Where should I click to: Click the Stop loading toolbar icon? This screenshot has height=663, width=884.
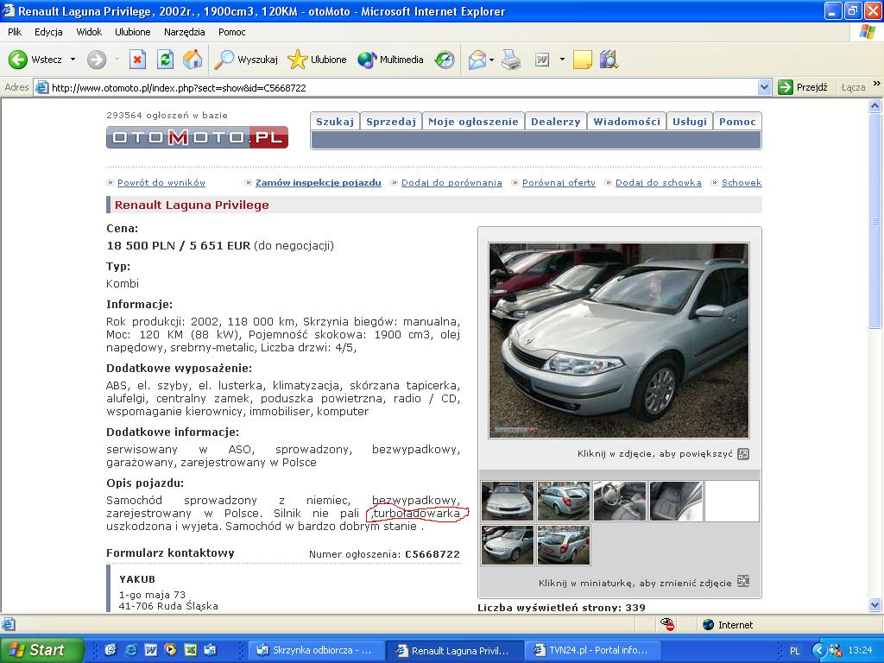click(x=137, y=60)
